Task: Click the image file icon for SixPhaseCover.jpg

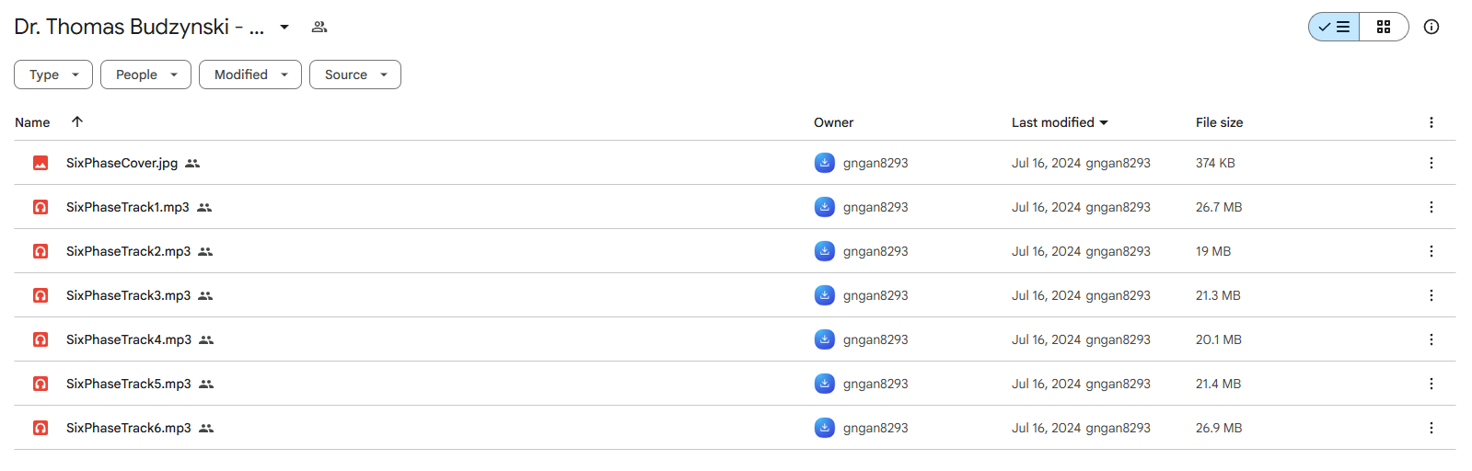Action: click(41, 163)
